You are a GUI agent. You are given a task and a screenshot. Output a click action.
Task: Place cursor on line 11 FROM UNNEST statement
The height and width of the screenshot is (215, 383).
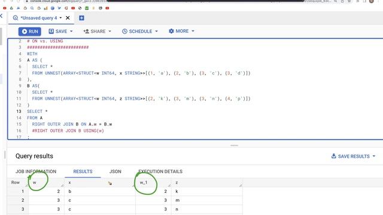141,99
